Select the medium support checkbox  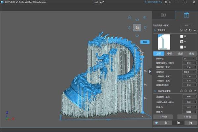(181, 42)
